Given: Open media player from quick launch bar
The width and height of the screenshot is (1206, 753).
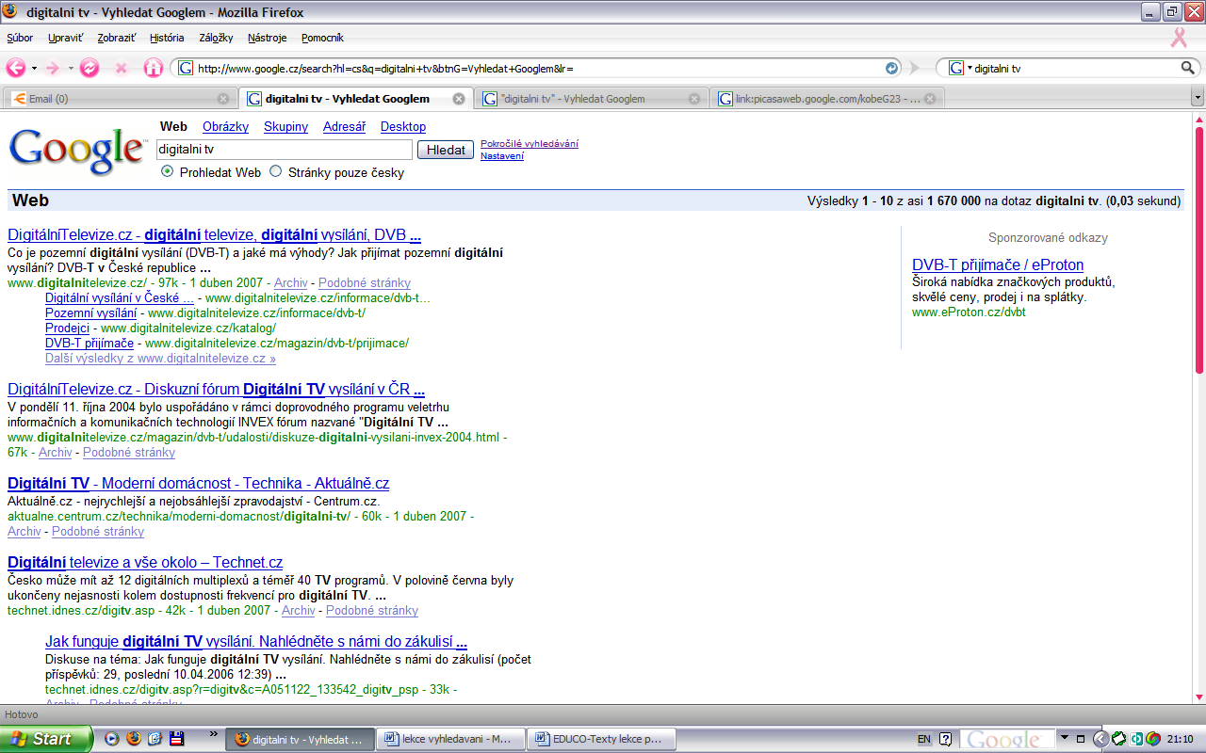Looking at the screenshot, I should point(112,738).
